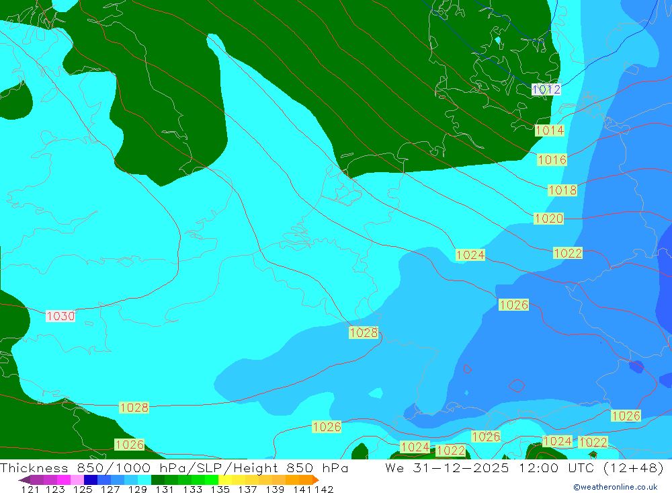Pick the dark navy blue legend swatch
The height and width of the screenshot is (493, 672).
click(x=91, y=480)
